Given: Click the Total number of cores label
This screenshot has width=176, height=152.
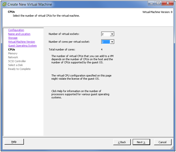Looking at the screenshot, I should tap(62, 49).
